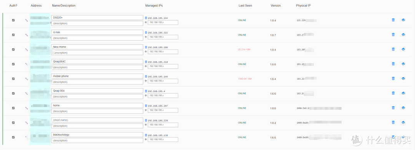
Task: Select version 1.8.6 in home row
Action: click(273, 108)
